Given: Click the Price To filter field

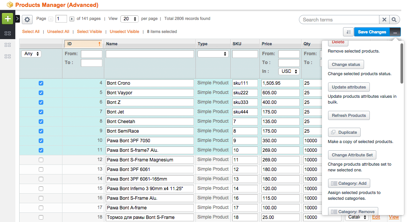Looking at the screenshot, I should [x=289, y=62].
